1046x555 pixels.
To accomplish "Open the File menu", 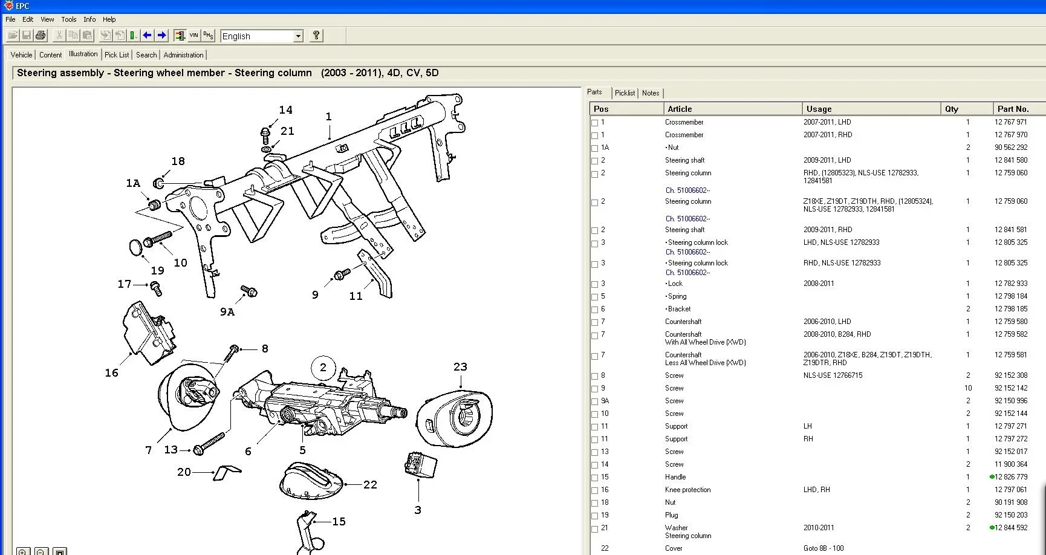I will coord(10,19).
